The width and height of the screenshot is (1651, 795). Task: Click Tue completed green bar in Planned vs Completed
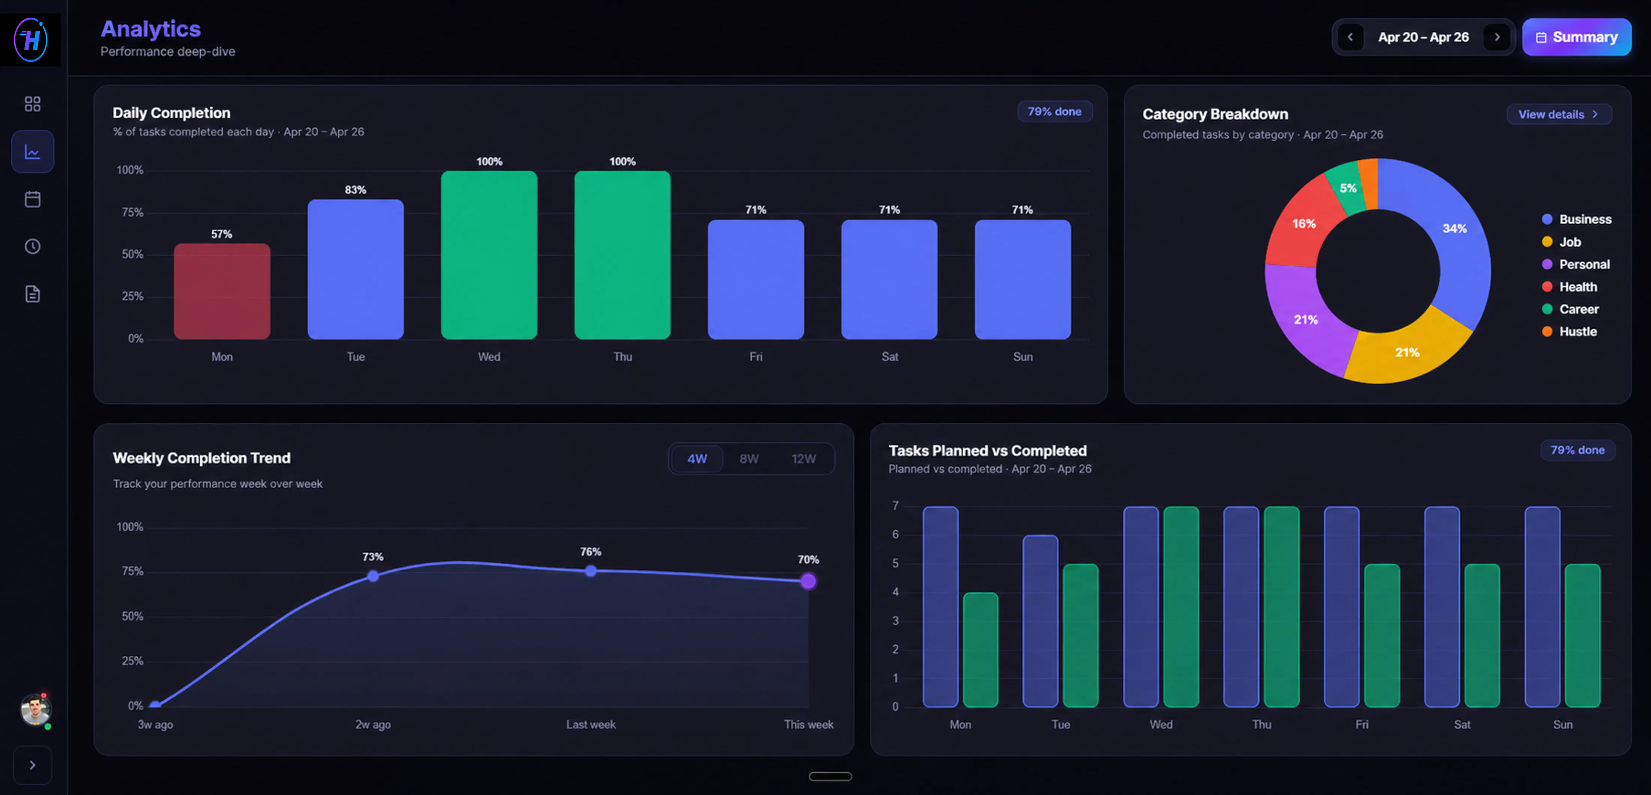1081,636
